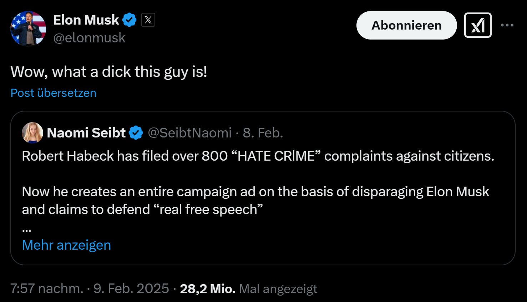Screen dimensions: 527x302
Task: Click the 28,2 Mio. view count
Action: click(207, 288)
